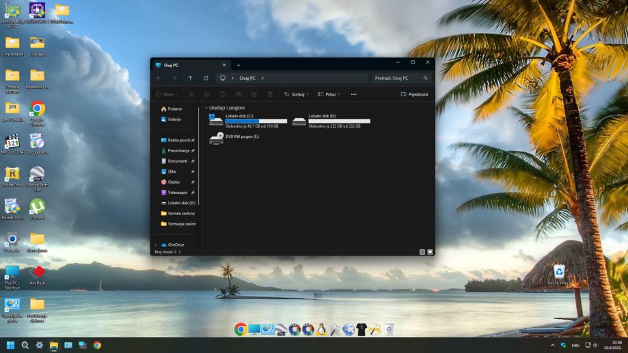628x353 pixels.
Task: Open the Recycle Bin on desktop
Action: coord(559,272)
